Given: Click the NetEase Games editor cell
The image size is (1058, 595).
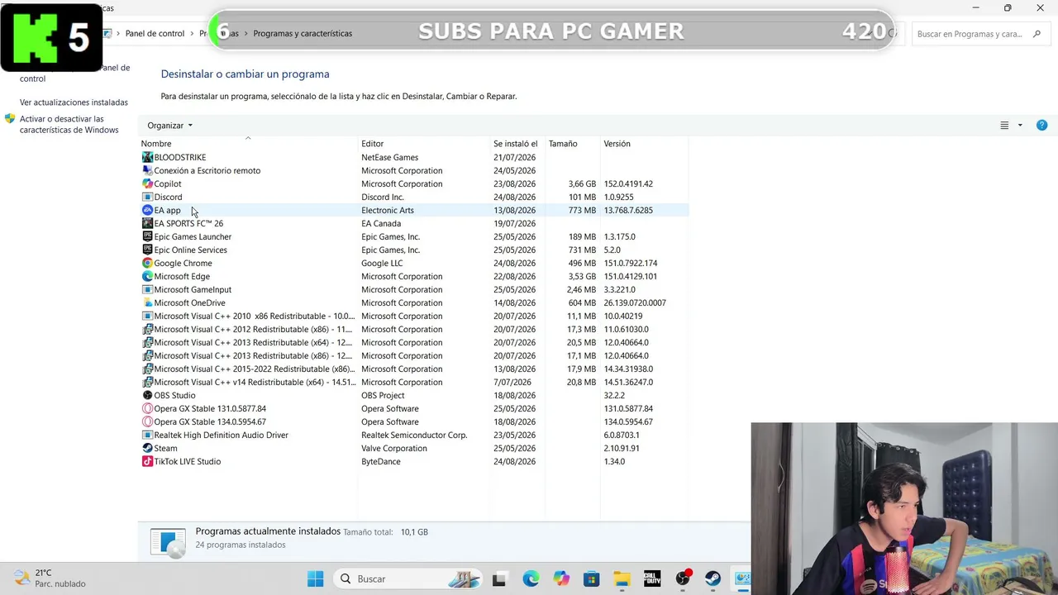Looking at the screenshot, I should click(389, 157).
